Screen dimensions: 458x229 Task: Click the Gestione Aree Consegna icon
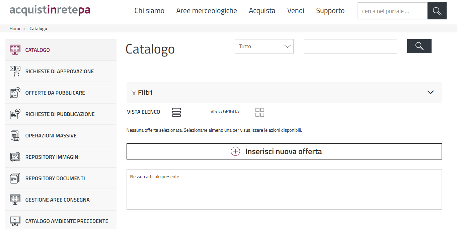coord(15,200)
